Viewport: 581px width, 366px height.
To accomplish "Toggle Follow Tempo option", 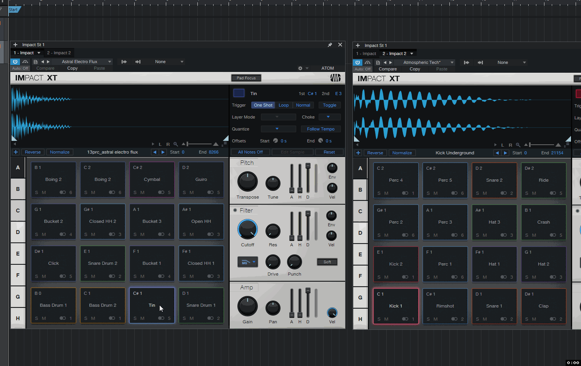I will [x=321, y=129].
